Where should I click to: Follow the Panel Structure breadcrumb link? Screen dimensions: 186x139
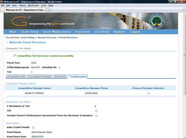pos(68,37)
